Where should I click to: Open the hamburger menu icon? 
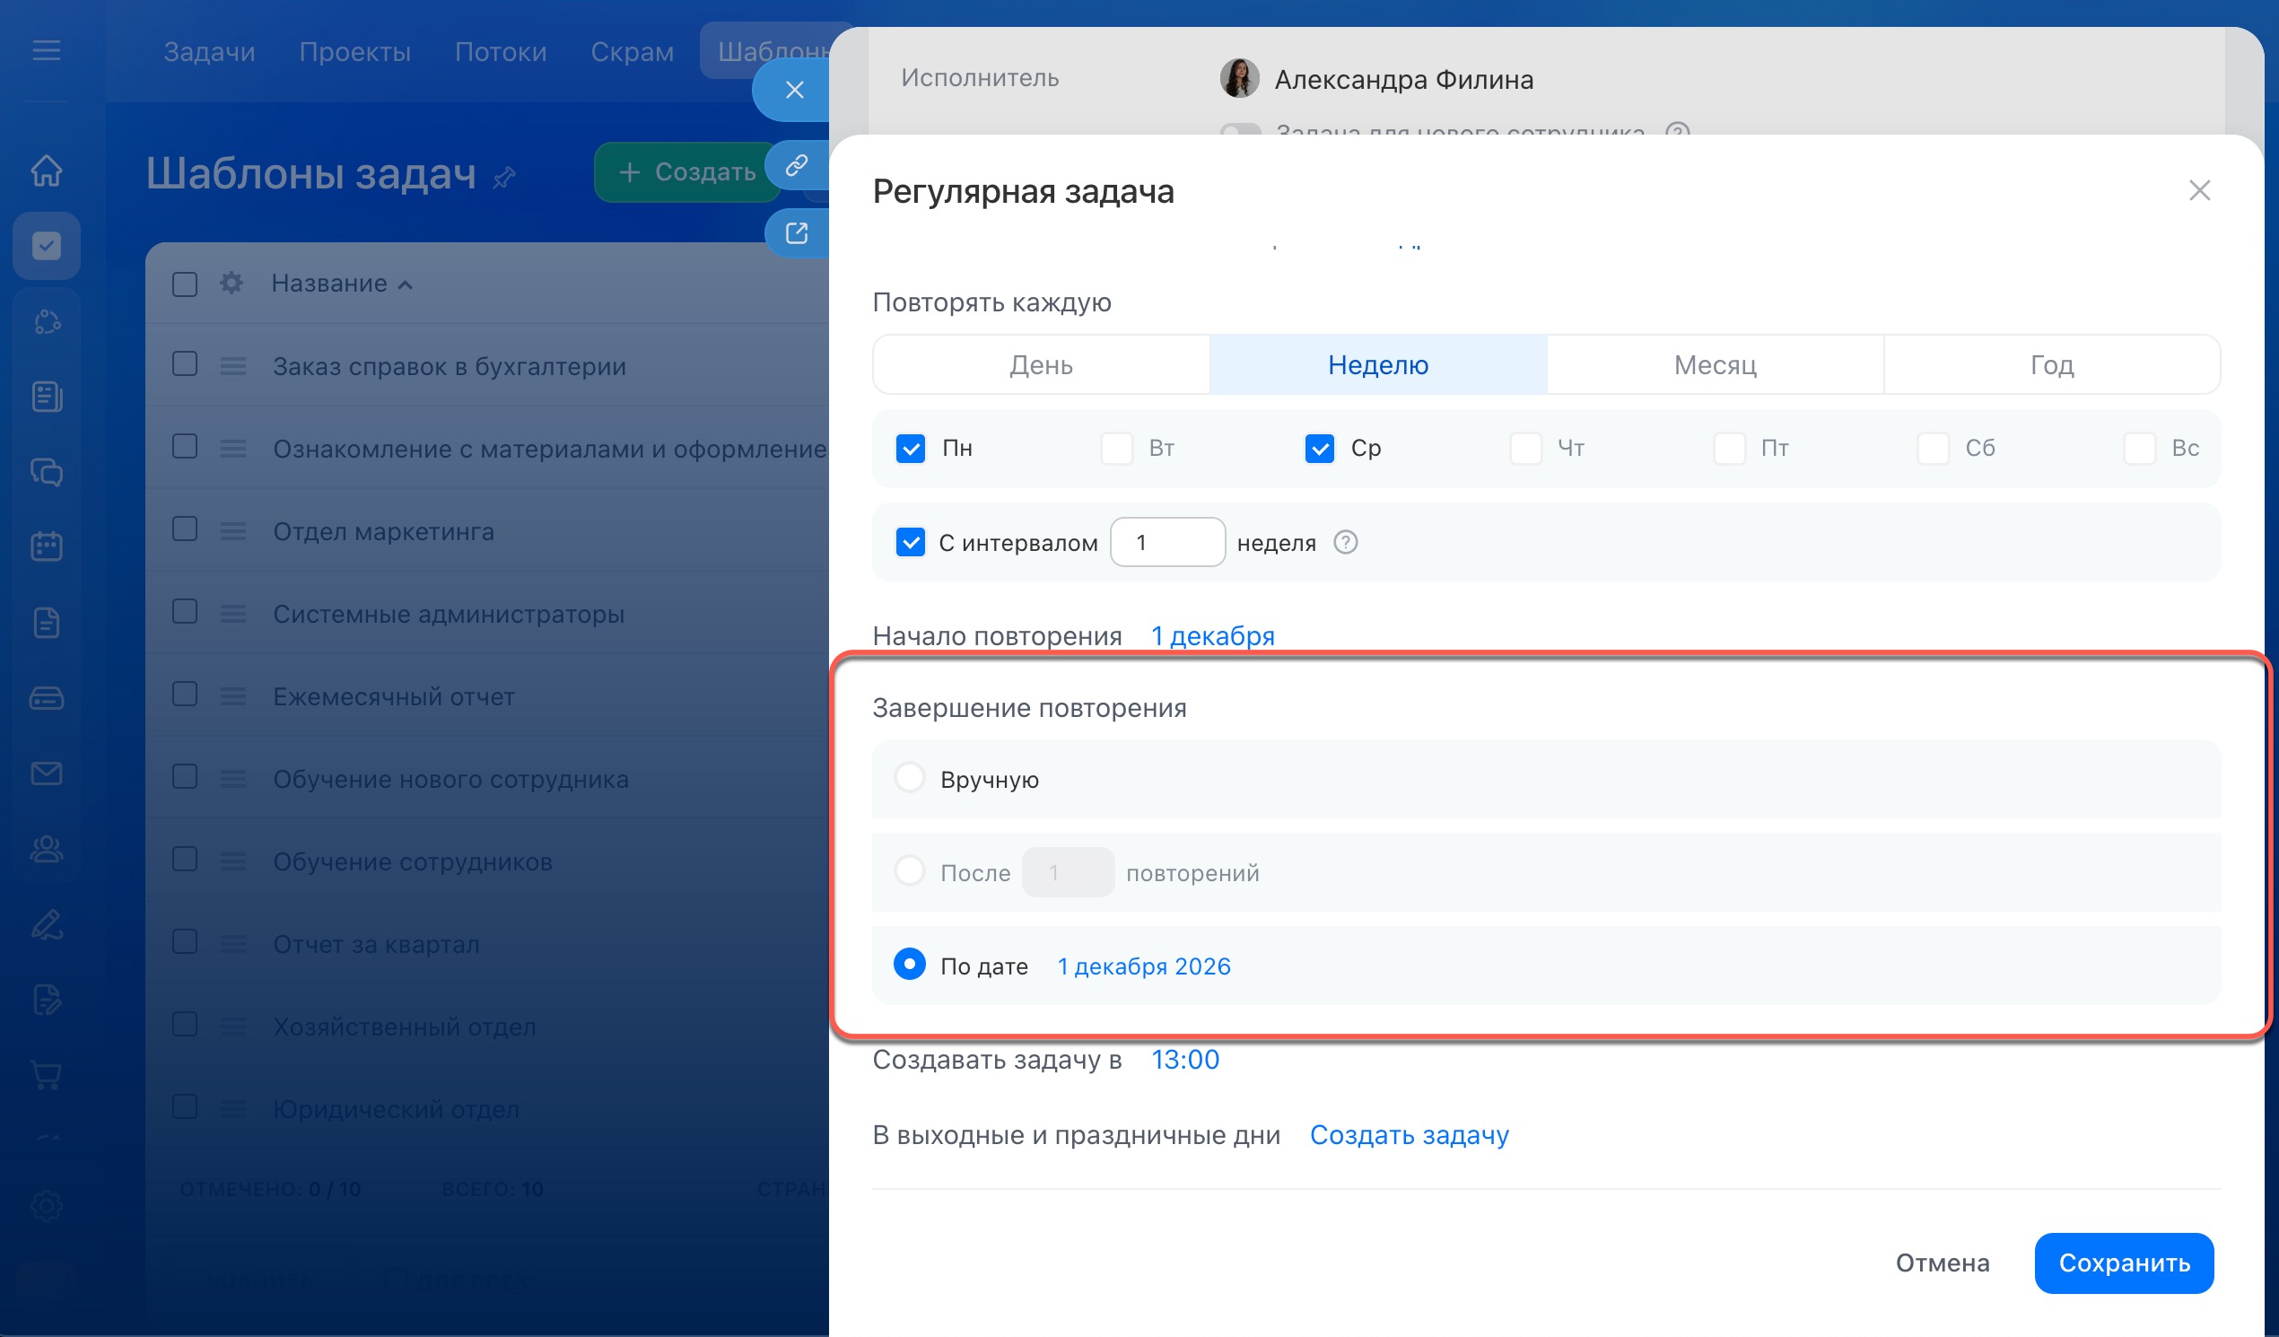point(46,50)
